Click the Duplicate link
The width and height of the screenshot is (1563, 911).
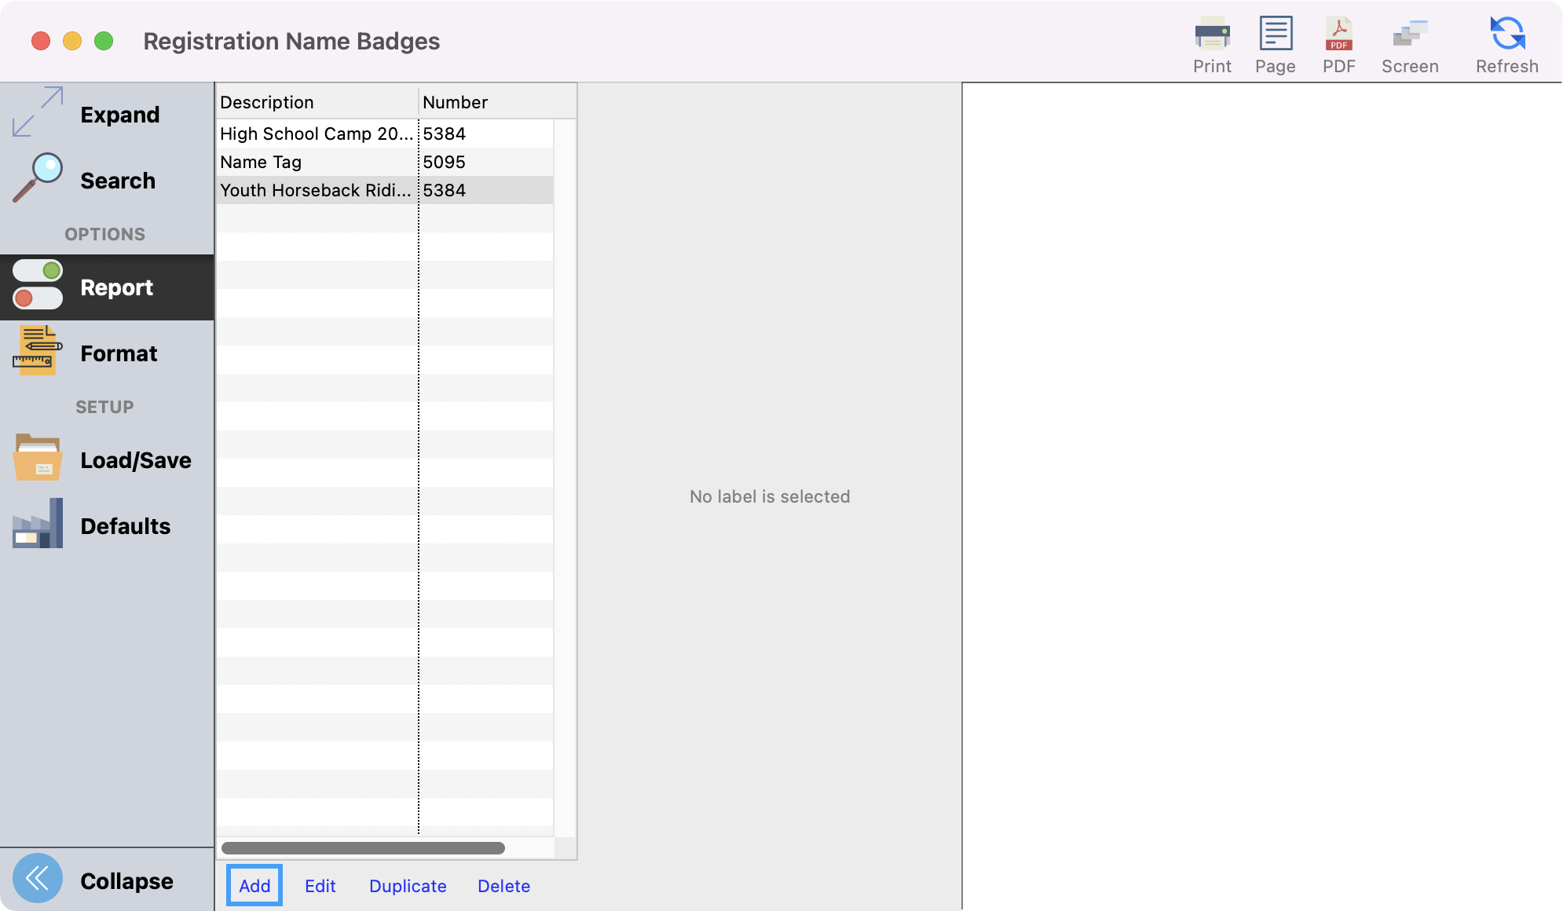click(408, 886)
